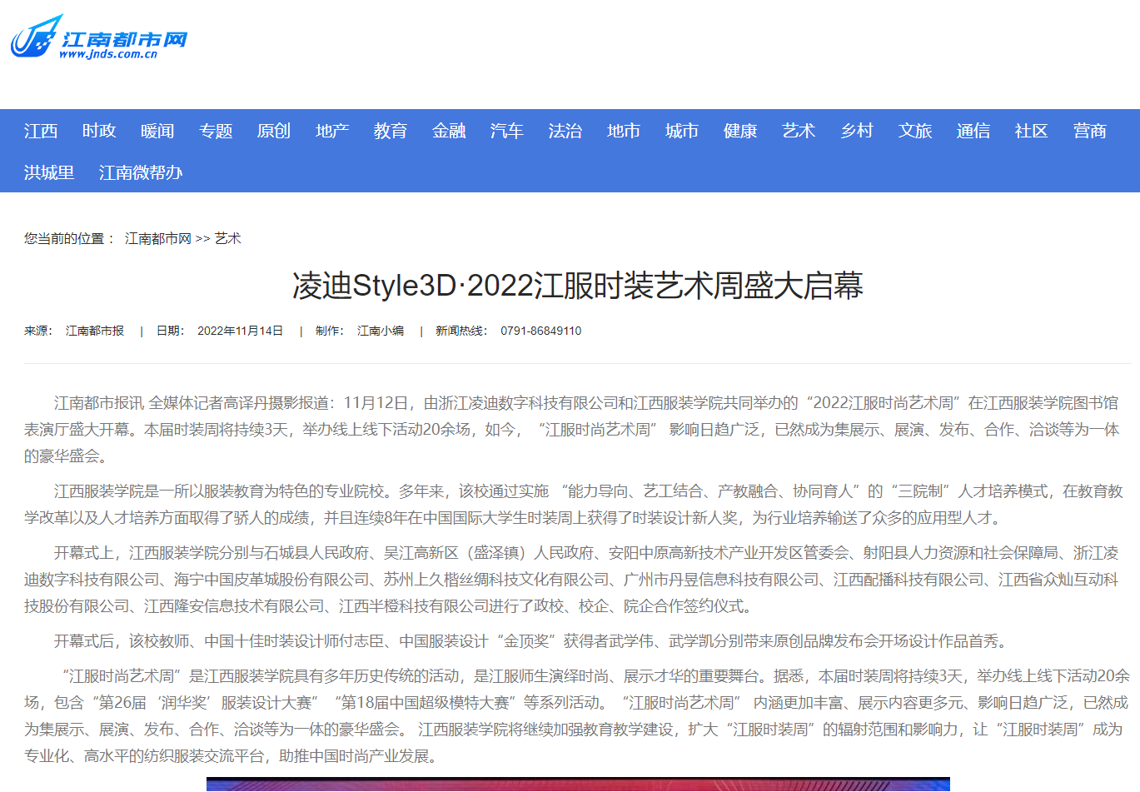
Task: Open 洪城里 in the second nav row
Action: (x=49, y=172)
